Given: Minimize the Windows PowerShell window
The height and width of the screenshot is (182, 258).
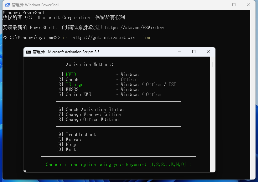Looking at the screenshot, I should point(220,5).
